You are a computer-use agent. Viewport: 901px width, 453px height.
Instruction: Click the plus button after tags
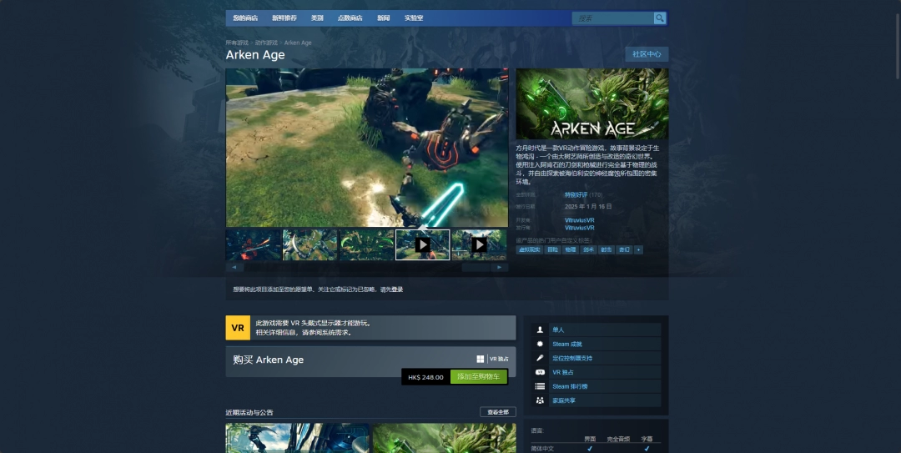638,249
